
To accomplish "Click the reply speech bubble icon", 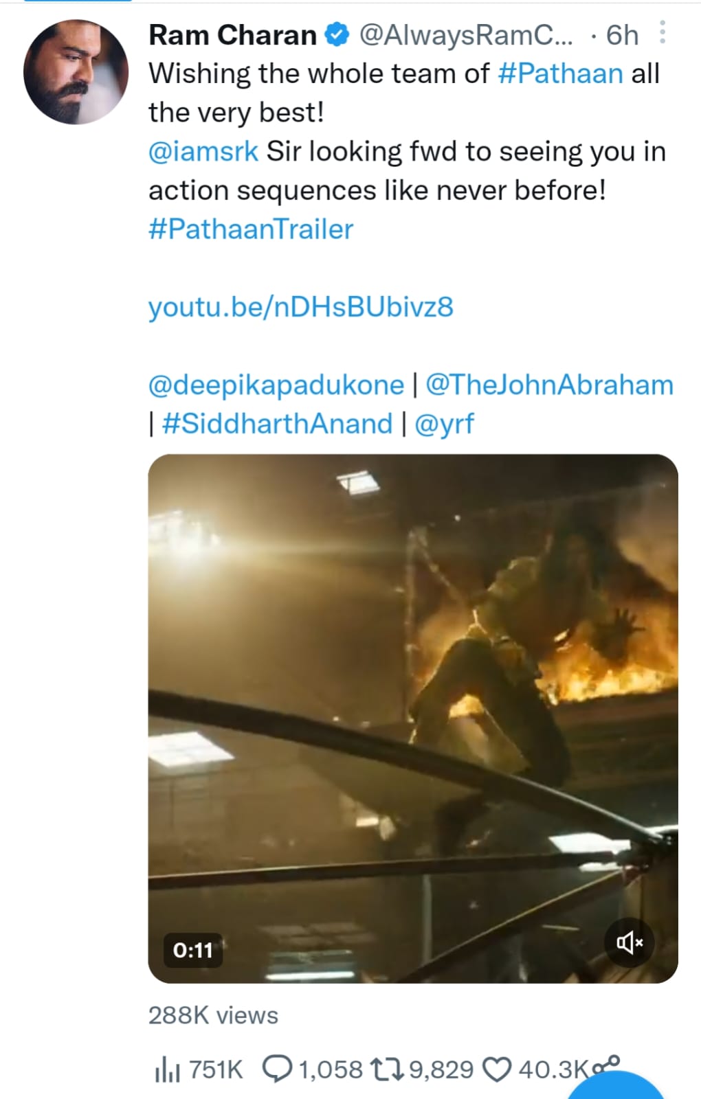I will 278,1069.
